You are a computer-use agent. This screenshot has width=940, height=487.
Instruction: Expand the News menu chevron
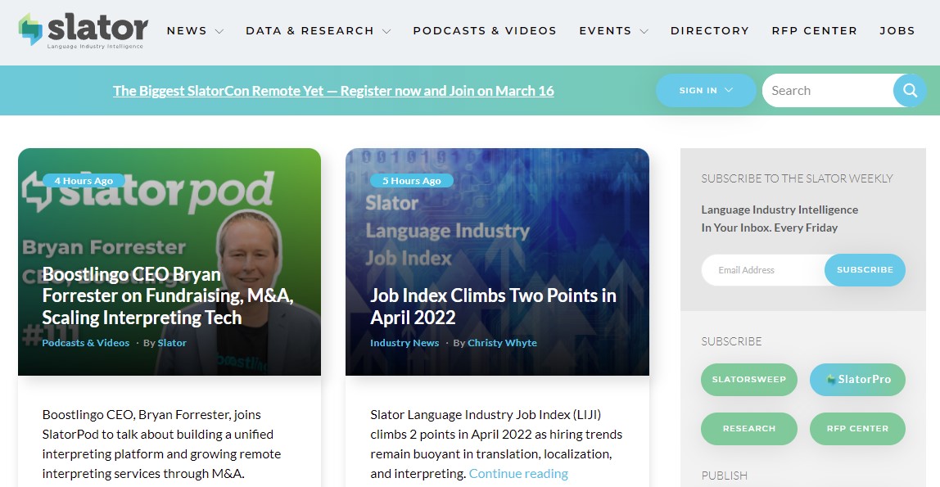click(219, 31)
